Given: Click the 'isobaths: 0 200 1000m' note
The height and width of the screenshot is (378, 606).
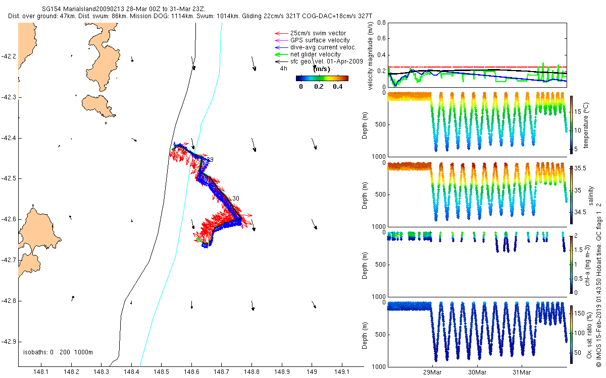Looking at the screenshot, I should [x=58, y=352].
